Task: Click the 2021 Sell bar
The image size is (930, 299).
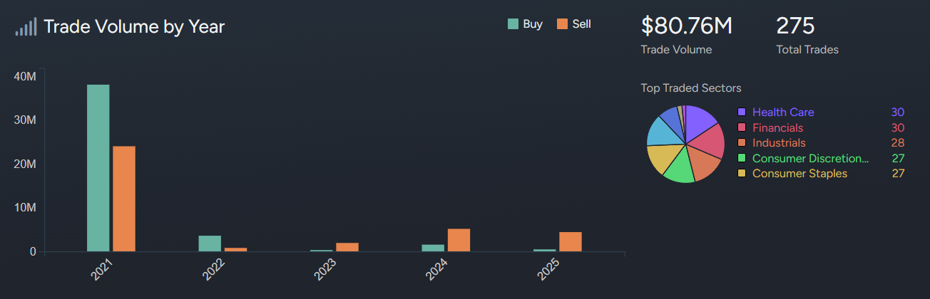Action: [x=124, y=199]
